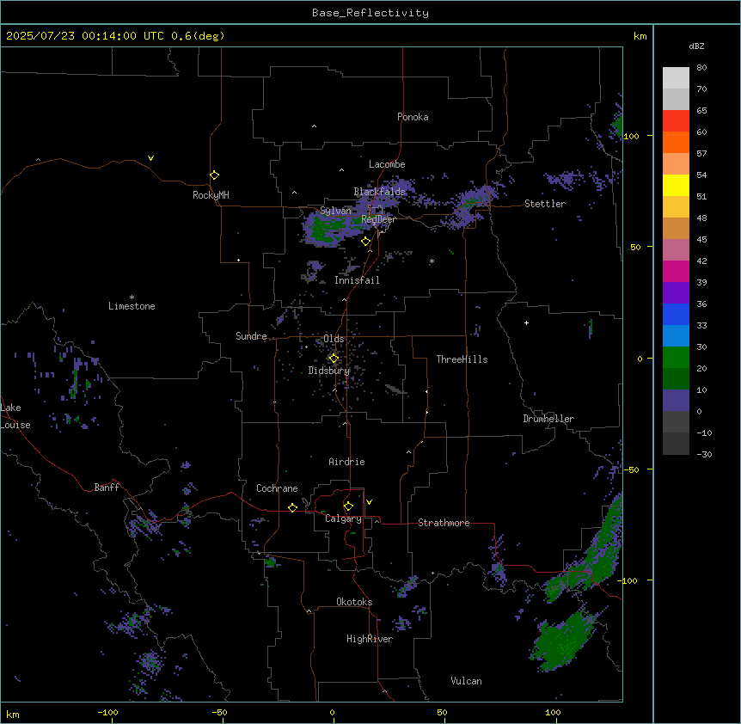Click the Vulcan label
Image resolution: width=741 pixels, height=724 pixels.
(466, 681)
